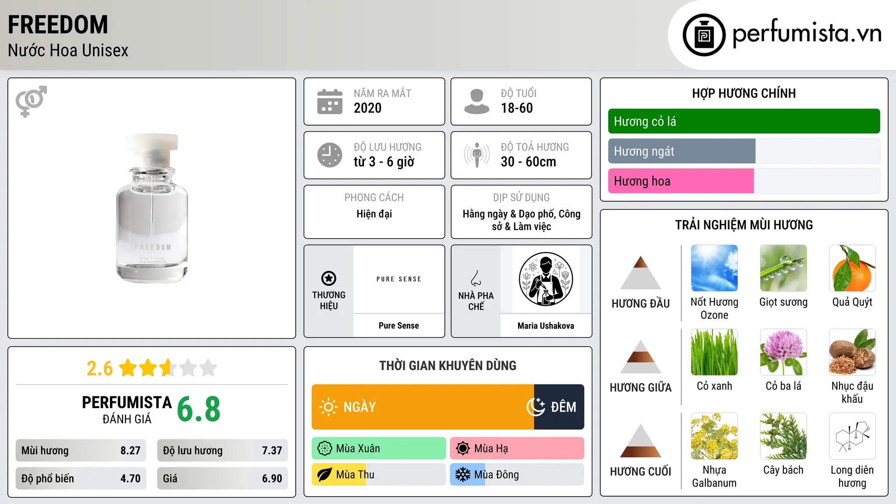Click the perfumer avatar of Maria Ushakova
Image resolution: width=896 pixels, height=504 pixels.
pyautogui.click(x=546, y=279)
